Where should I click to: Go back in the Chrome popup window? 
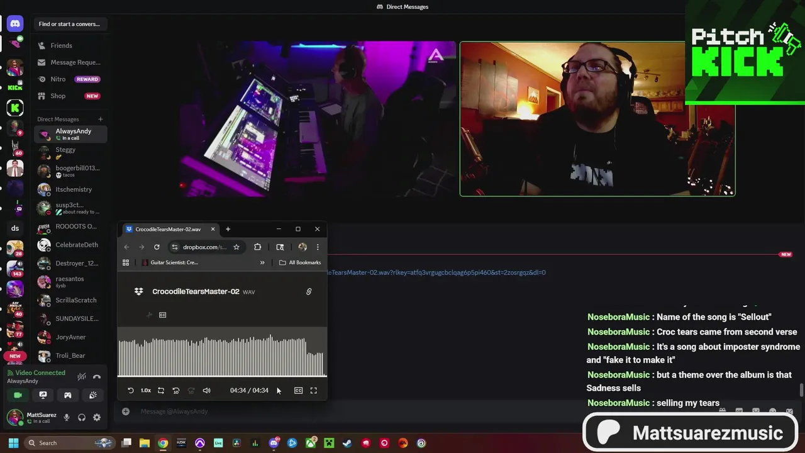[x=126, y=247]
